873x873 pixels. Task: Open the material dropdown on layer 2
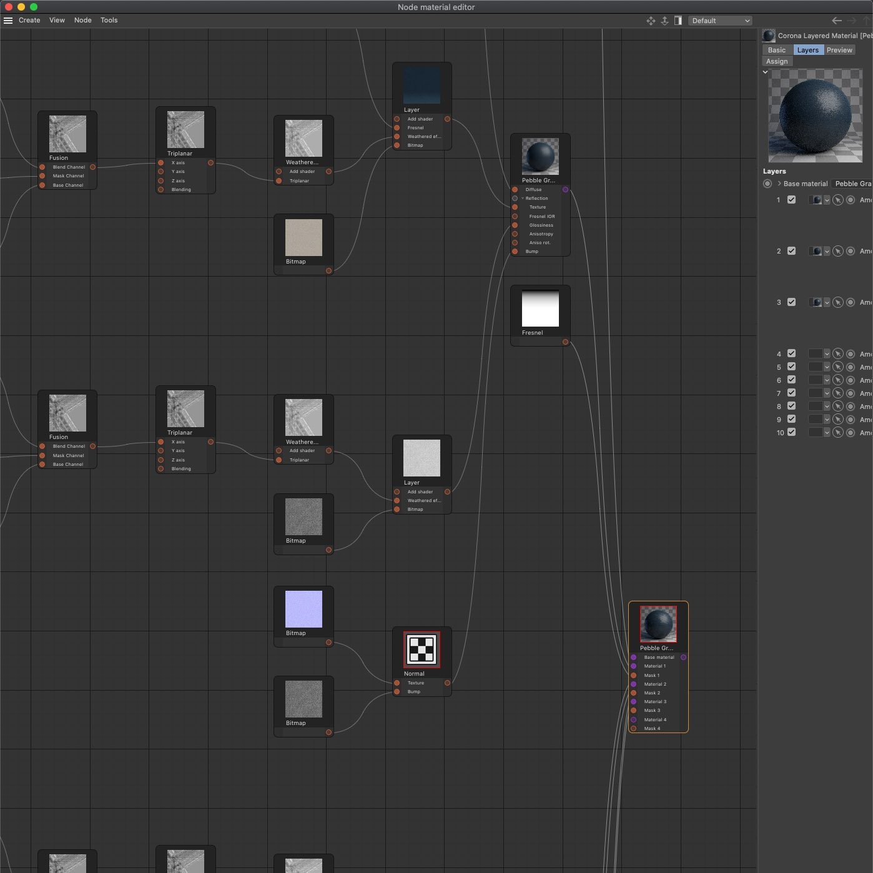[827, 251]
